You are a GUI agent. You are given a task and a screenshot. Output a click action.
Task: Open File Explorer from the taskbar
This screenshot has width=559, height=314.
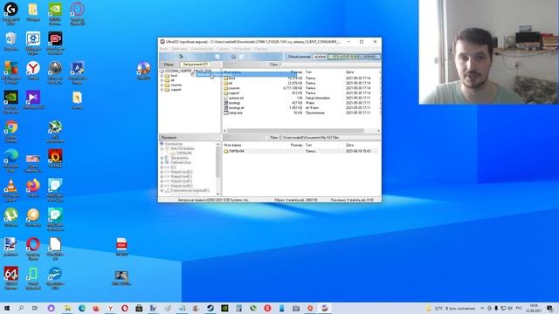pos(67,308)
